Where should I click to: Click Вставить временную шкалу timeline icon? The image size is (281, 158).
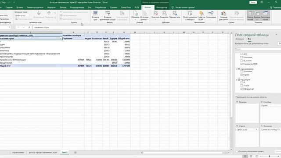tap(108, 13)
